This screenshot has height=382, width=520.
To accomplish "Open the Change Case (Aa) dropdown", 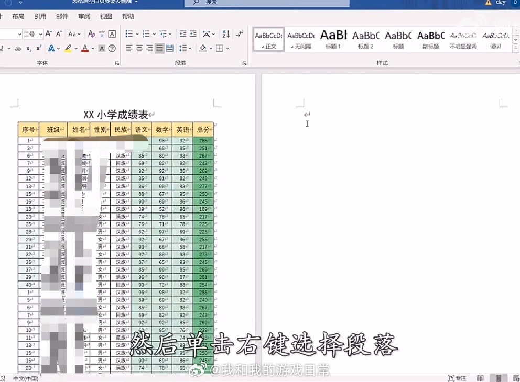I will [74, 34].
